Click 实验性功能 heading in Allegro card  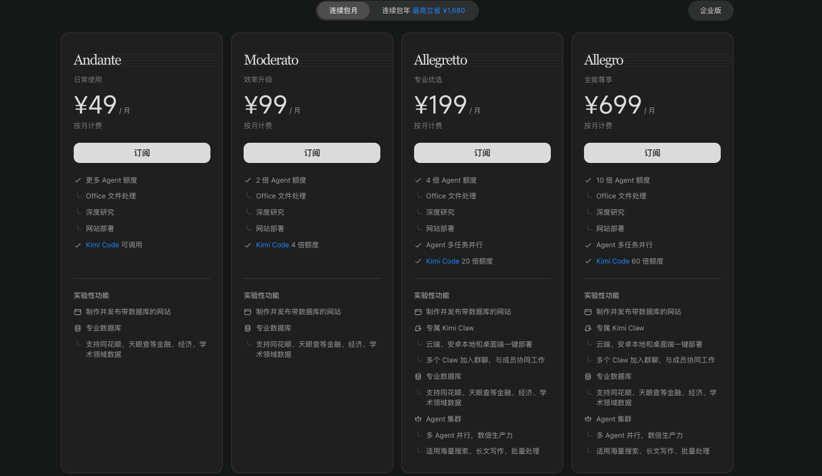click(x=601, y=296)
